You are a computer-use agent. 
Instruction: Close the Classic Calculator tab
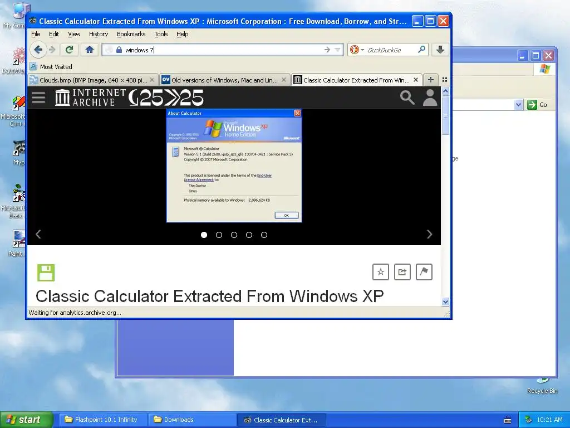416,80
